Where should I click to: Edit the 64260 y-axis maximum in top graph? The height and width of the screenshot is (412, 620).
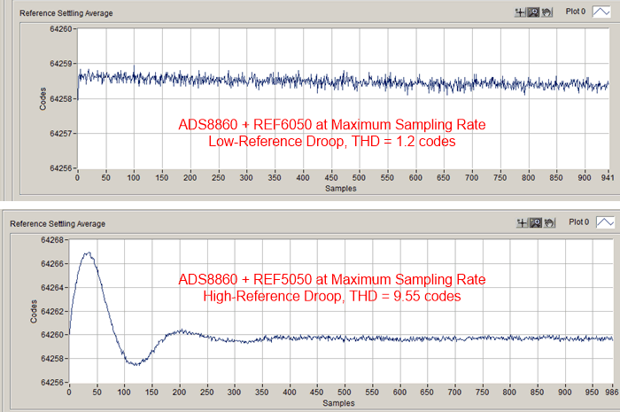(x=60, y=29)
